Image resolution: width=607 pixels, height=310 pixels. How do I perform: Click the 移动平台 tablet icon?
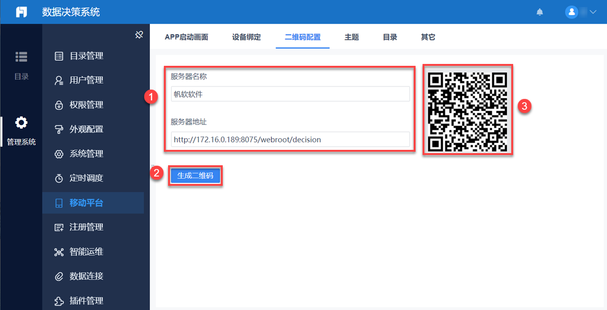tap(59, 203)
